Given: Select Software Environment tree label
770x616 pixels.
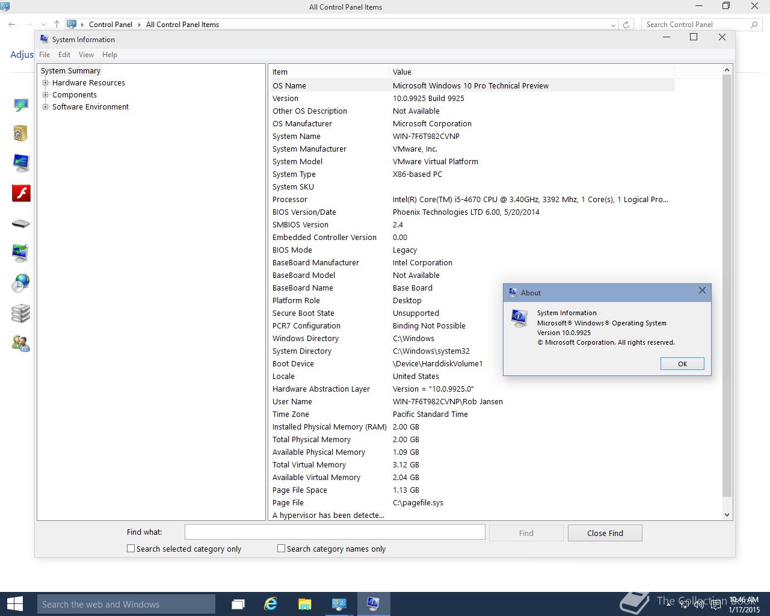Looking at the screenshot, I should tap(90, 107).
